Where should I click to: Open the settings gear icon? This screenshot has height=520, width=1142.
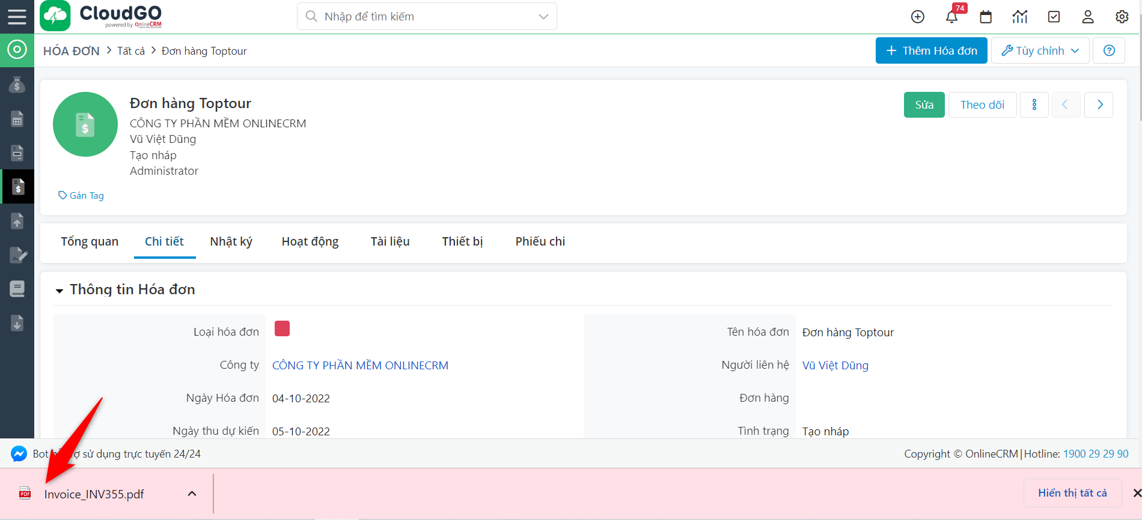(1122, 17)
